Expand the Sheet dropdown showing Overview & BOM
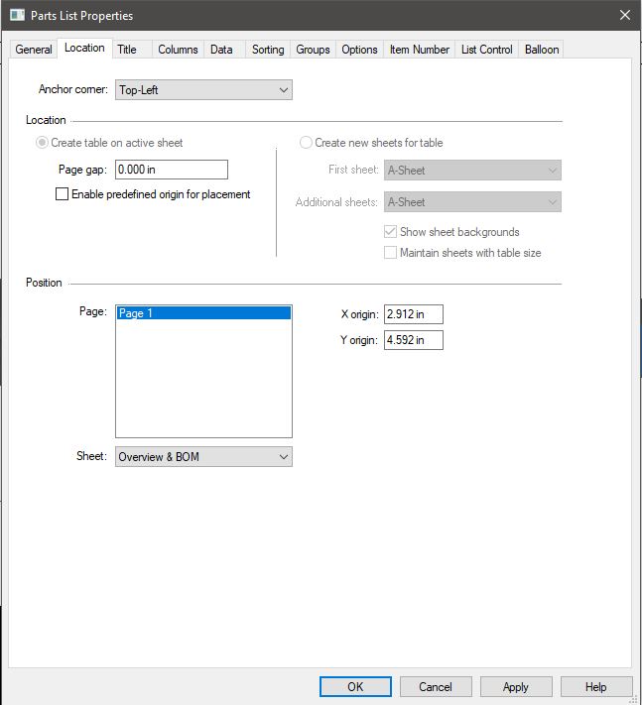Viewport: 642px width, 705px height. [203, 457]
